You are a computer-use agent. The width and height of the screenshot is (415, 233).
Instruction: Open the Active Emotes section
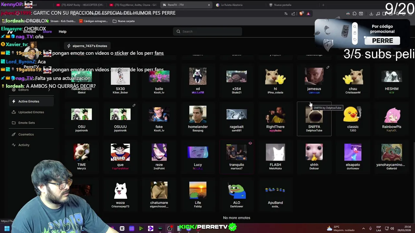[x=31, y=101]
